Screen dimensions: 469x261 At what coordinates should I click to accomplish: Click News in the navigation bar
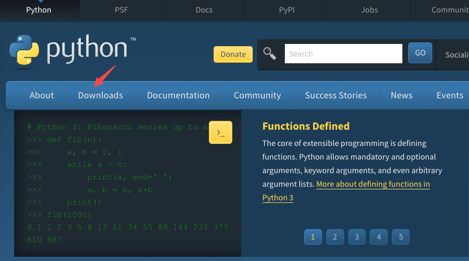pyautogui.click(x=401, y=95)
